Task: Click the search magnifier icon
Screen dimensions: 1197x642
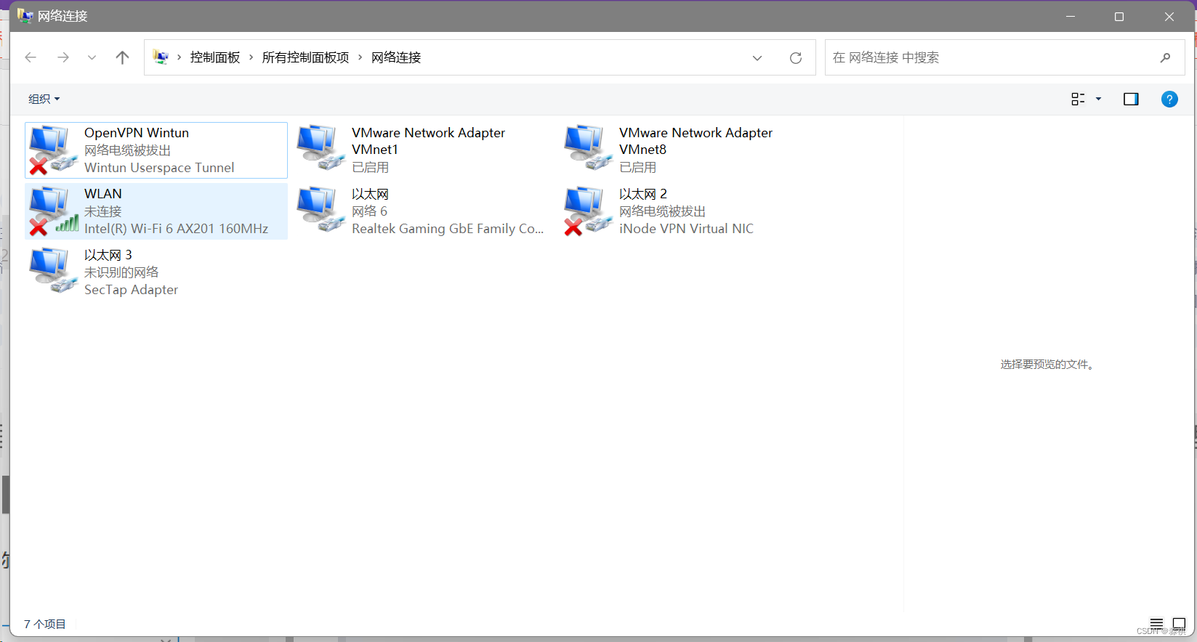Action: pos(1166,57)
